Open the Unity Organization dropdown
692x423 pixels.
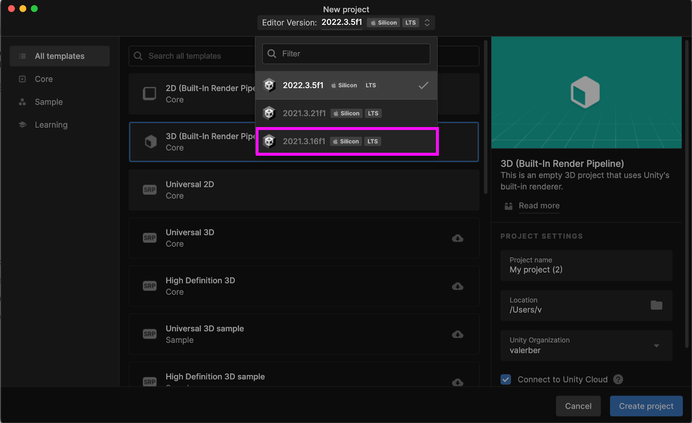(x=586, y=346)
